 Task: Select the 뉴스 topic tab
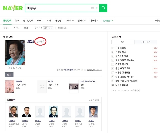coord(123,42)
